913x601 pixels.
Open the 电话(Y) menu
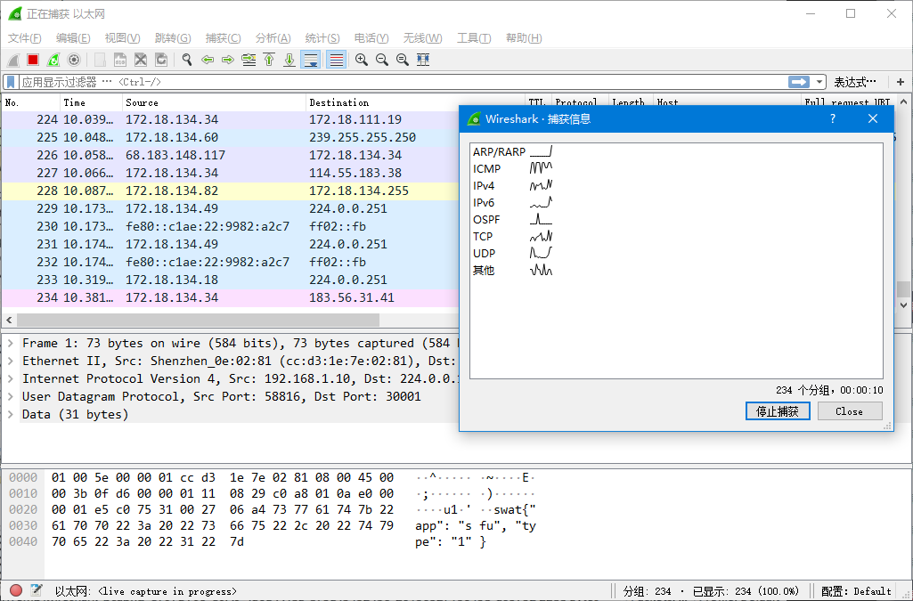point(371,37)
